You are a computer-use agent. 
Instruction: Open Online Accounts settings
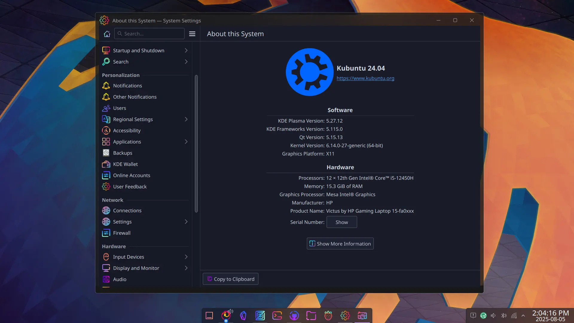(145, 175)
